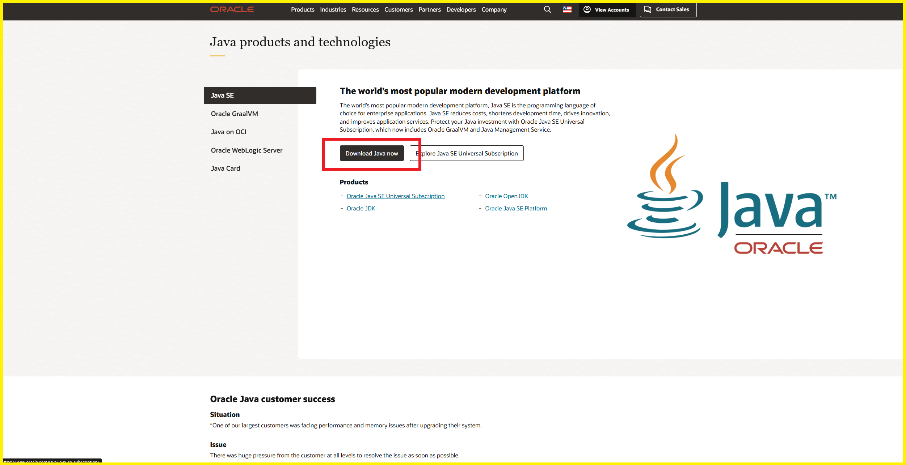Image resolution: width=906 pixels, height=465 pixels.
Task: Click the US flag country selector
Action: pos(567,9)
